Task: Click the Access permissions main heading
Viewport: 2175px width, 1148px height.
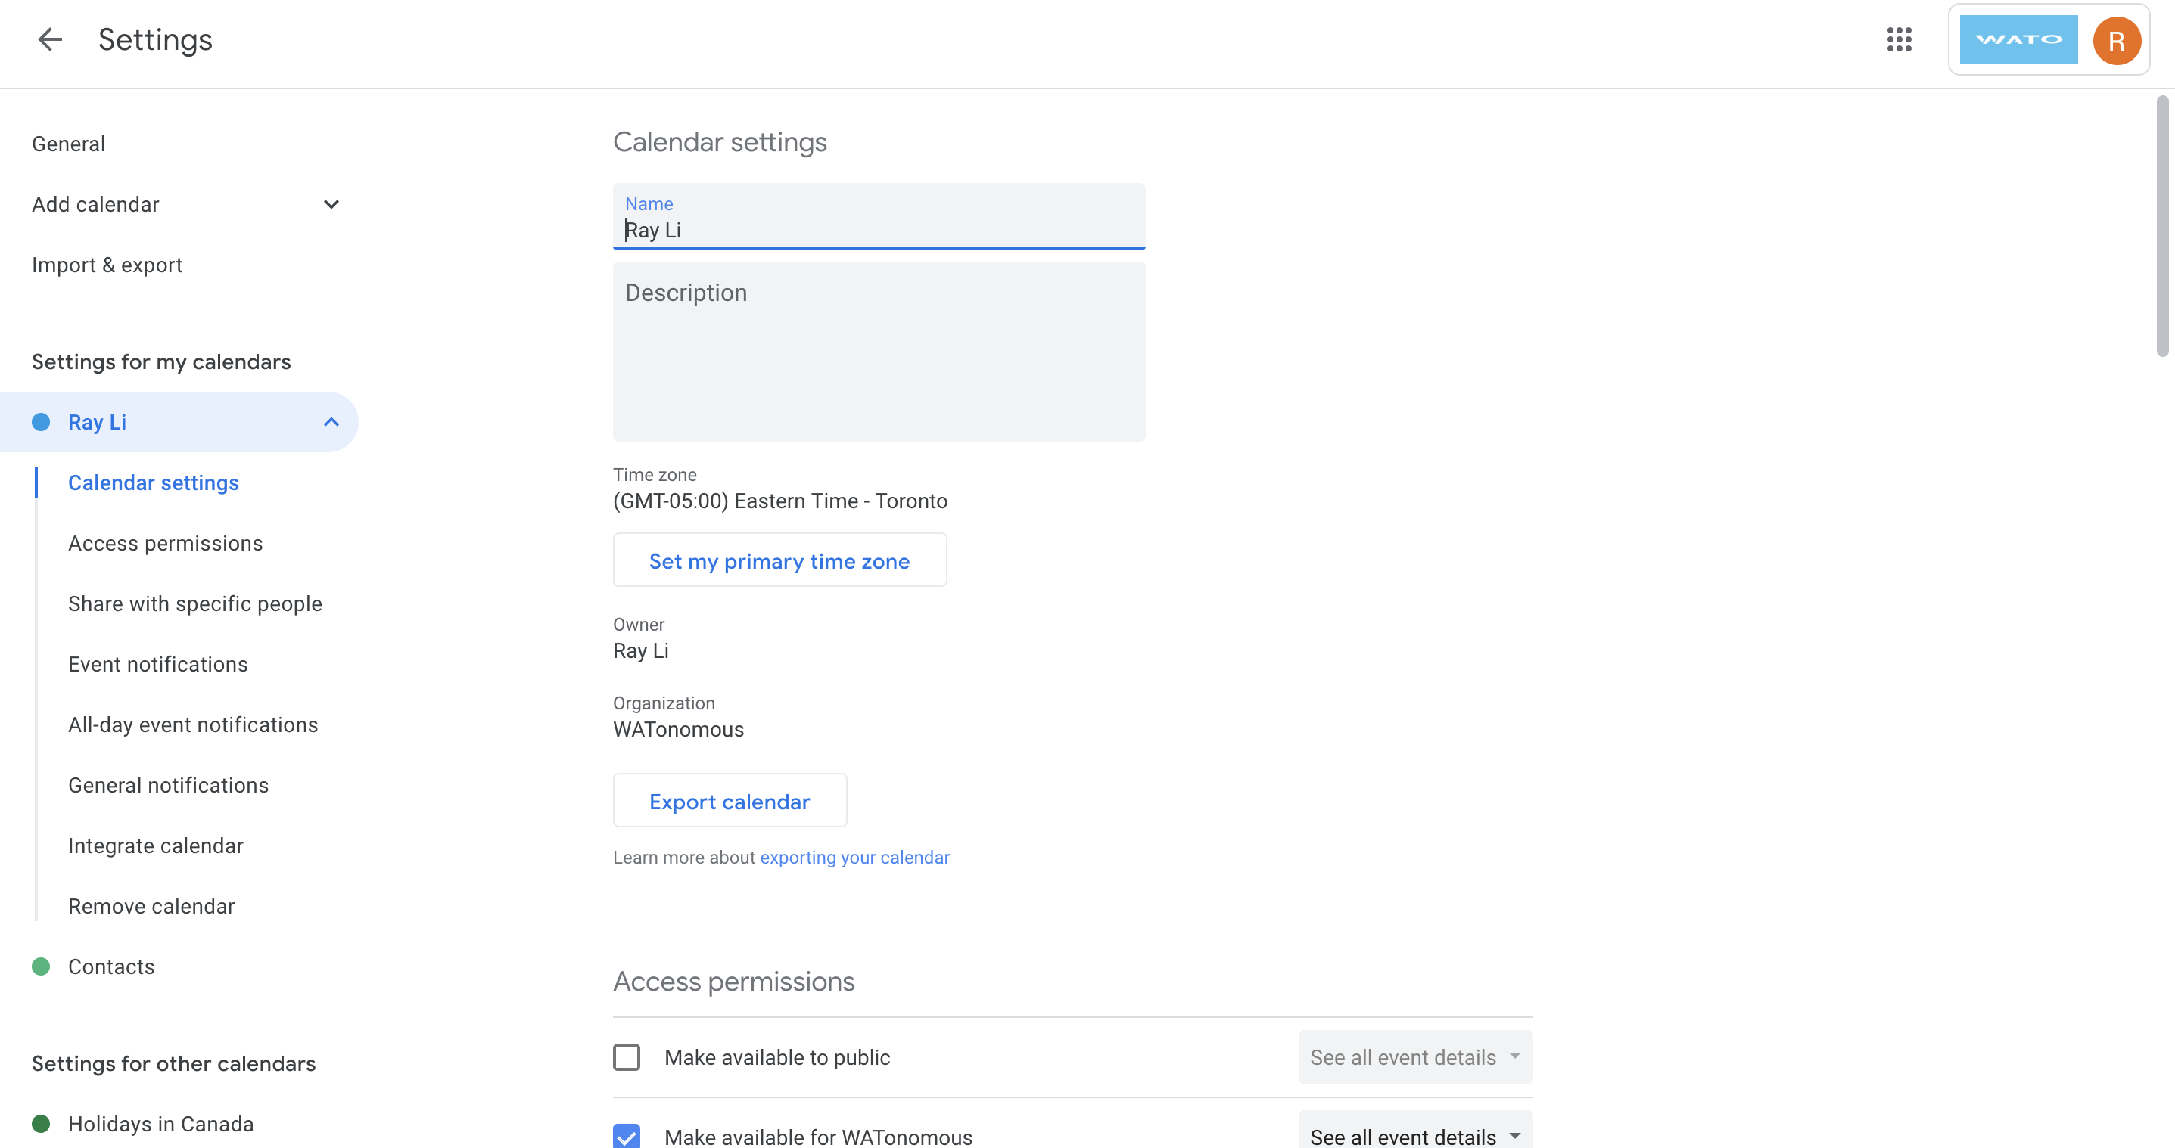Action: coord(733,981)
